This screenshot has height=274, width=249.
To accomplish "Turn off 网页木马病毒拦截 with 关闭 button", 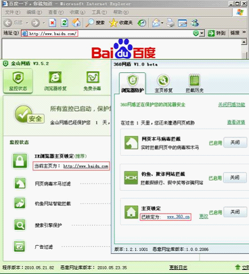I will point(235,142).
